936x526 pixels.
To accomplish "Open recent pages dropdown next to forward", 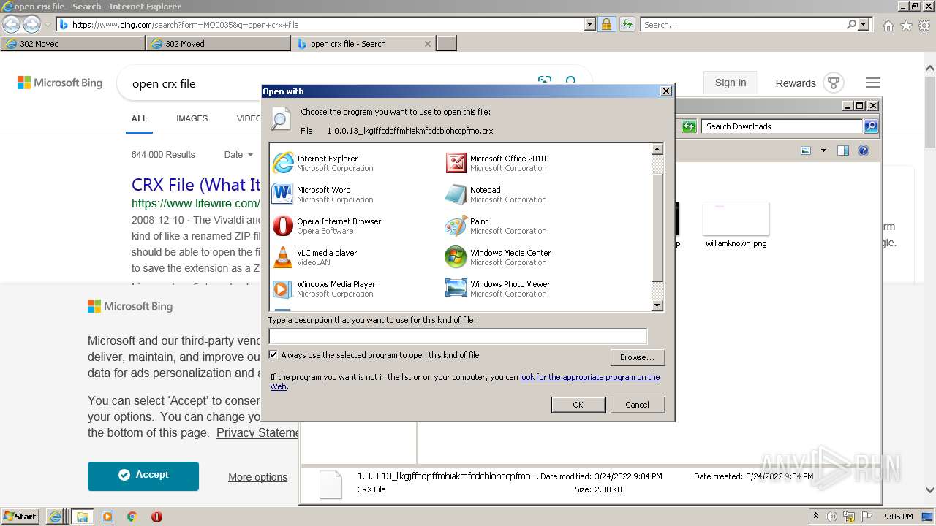I will click(x=48, y=25).
